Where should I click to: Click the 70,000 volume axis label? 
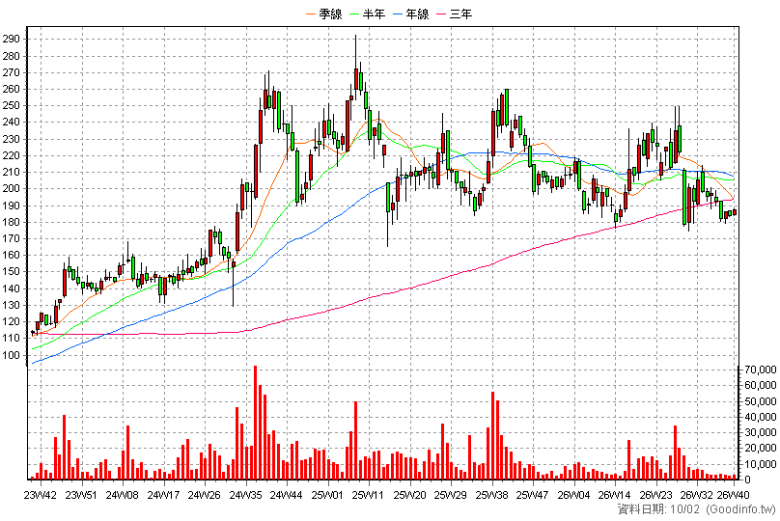coord(760,370)
